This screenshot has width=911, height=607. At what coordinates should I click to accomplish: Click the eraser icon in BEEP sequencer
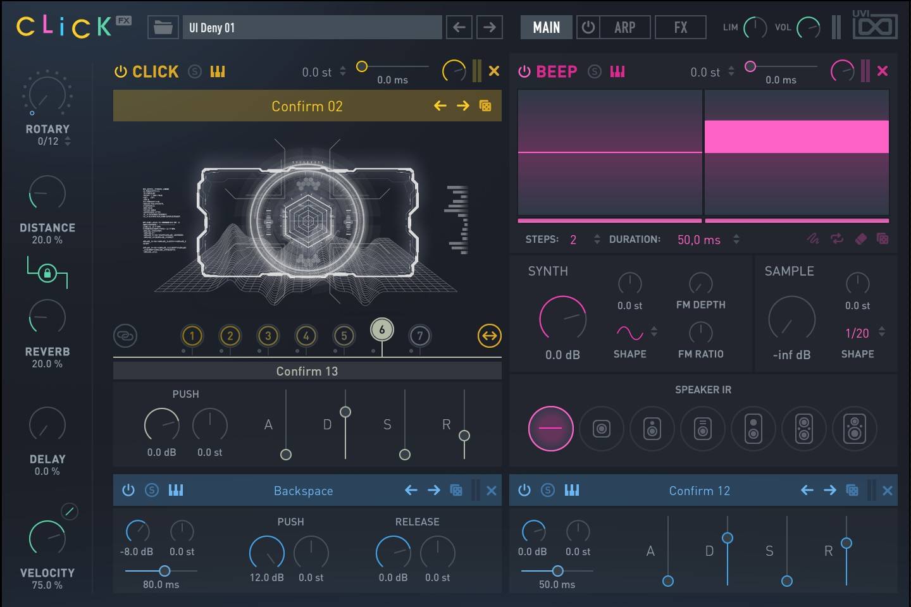860,239
